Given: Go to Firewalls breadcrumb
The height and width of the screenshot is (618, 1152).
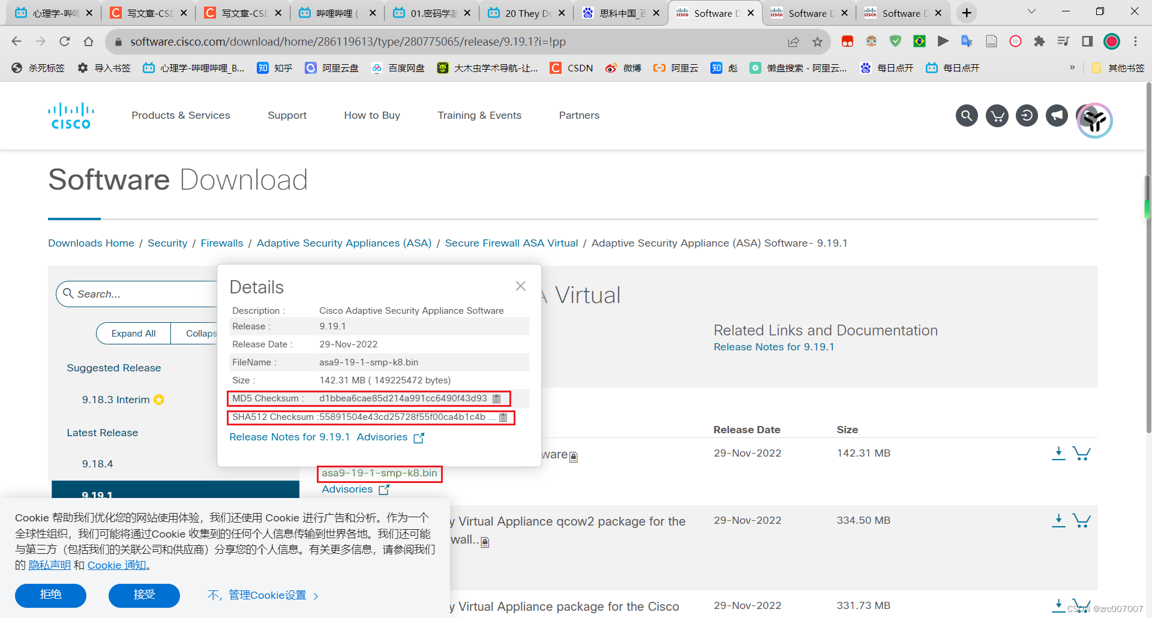Looking at the screenshot, I should pyautogui.click(x=222, y=243).
